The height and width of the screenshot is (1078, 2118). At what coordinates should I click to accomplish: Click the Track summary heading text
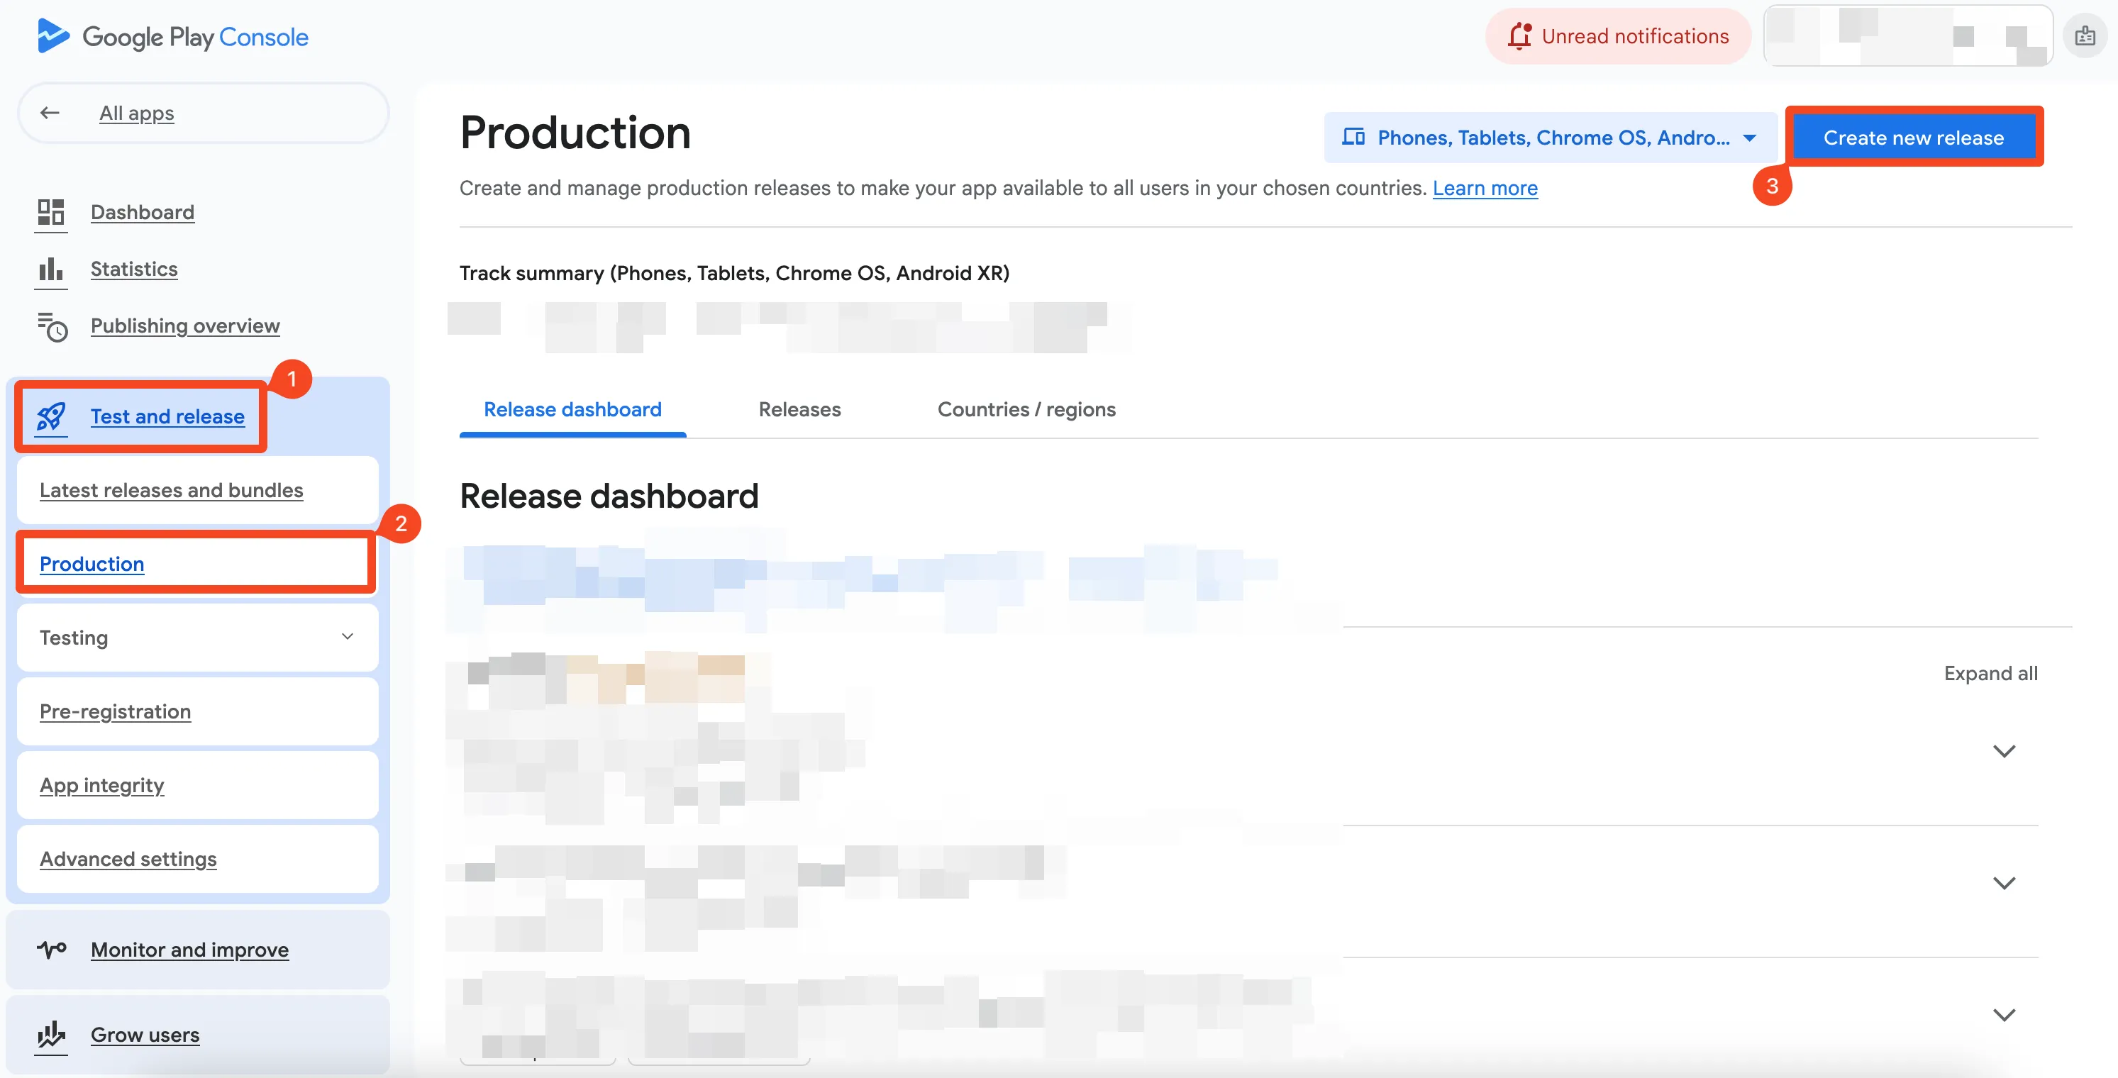pyautogui.click(x=734, y=273)
